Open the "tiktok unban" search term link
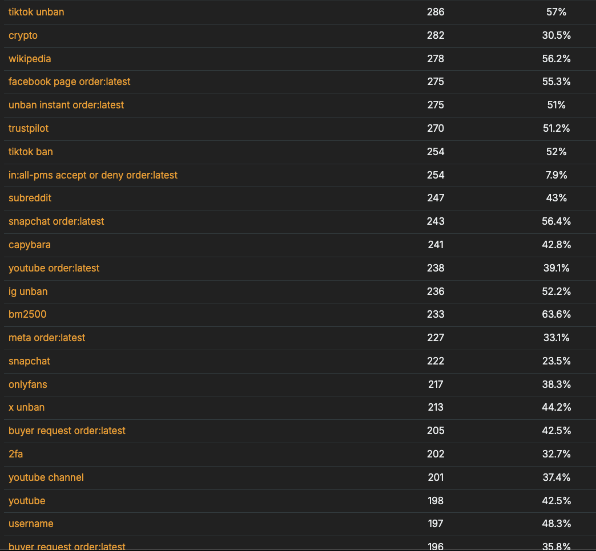This screenshot has height=551, width=596. click(36, 12)
